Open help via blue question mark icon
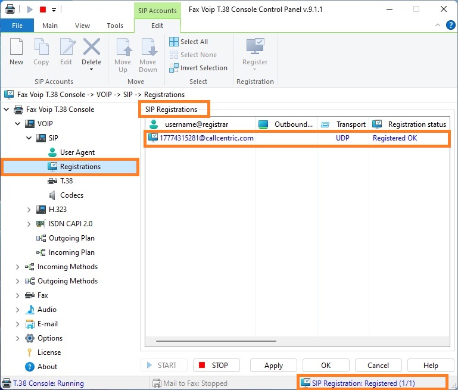Image resolution: width=458 pixels, height=390 pixels. (x=451, y=25)
